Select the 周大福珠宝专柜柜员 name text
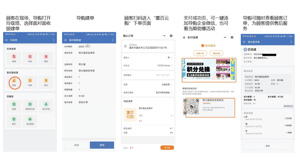This screenshot has width=300, height=168. pos(213,100)
